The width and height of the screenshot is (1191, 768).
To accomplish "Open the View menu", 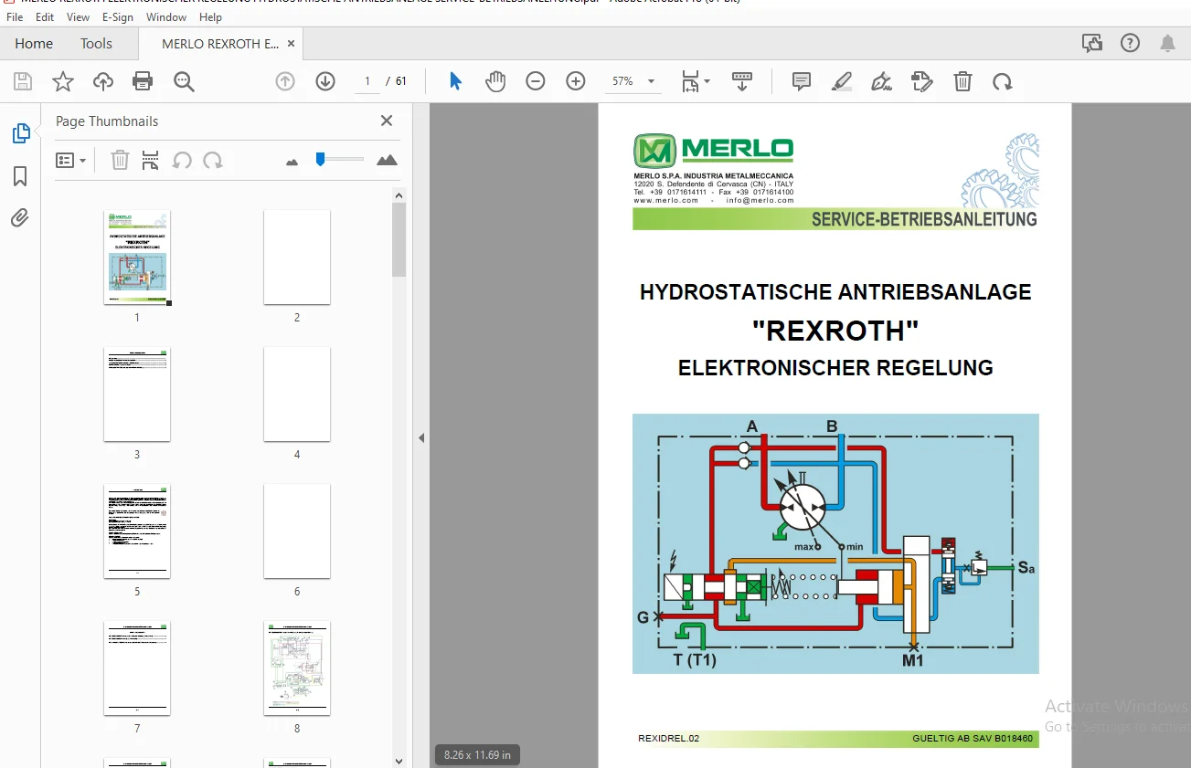I will pyautogui.click(x=79, y=16).
